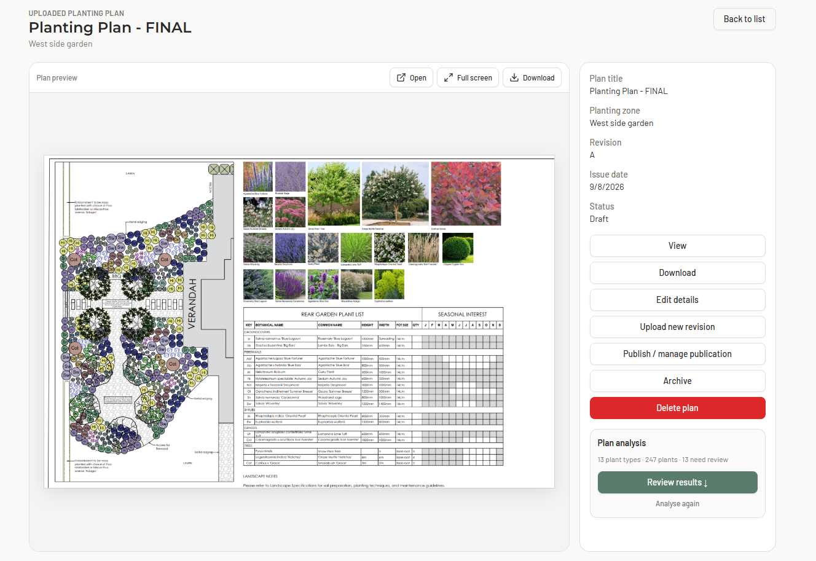Download the plan from the preview toolbar
This screenshot has width=816, height=561.
tap(532, 77)
